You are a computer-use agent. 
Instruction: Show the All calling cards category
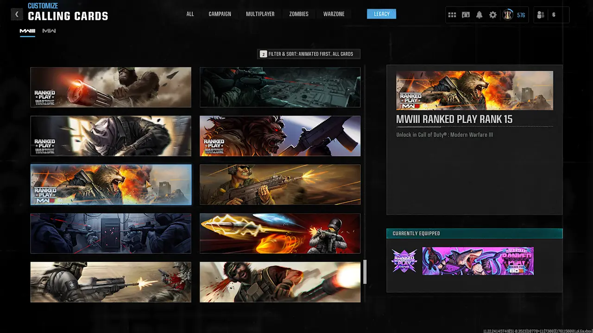(190, 14)
